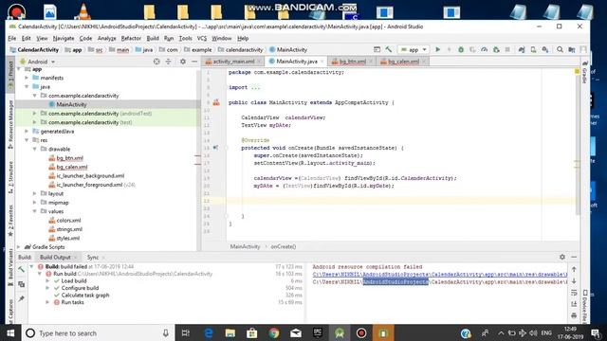Click the Stop square icon in toolbar
Image resolution: width=607 pixels, height=341 pixels.
(507, 49)
